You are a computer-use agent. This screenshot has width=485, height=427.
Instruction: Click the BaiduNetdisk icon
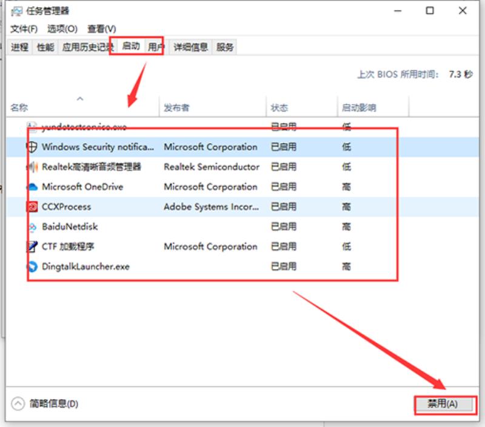(x=32, y=227)
